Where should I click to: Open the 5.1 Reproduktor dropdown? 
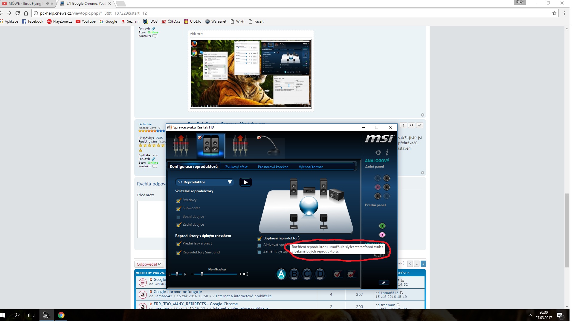[204, 182]
